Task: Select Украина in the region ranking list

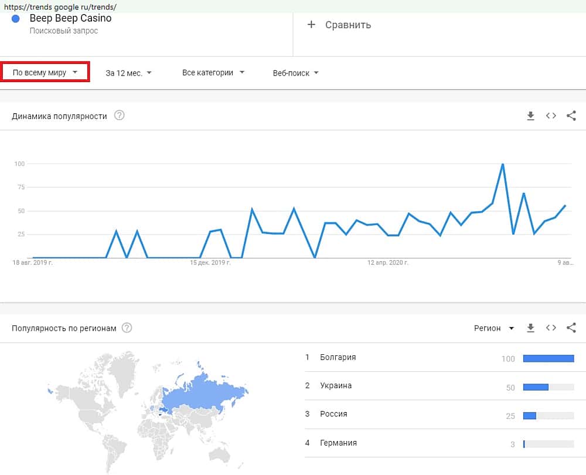Action: coord(336,386)
